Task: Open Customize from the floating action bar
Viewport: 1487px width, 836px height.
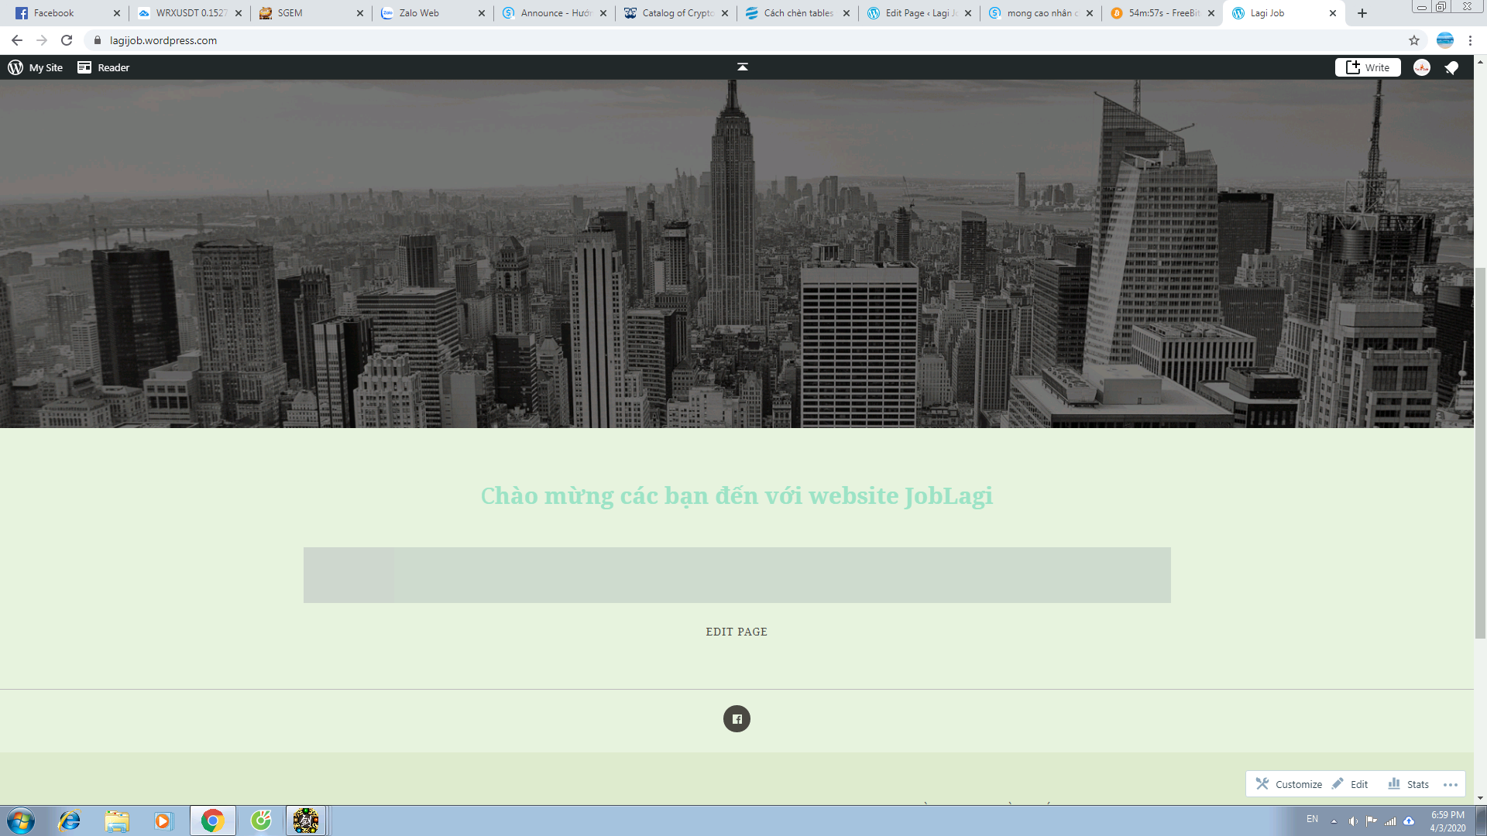Action: [1289, 784]
